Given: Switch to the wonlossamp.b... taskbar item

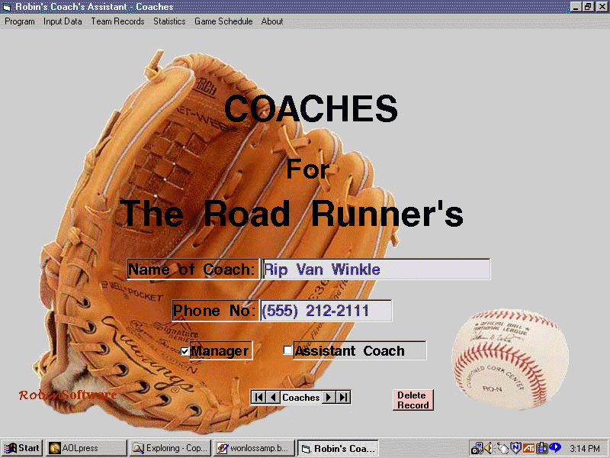Looking at the screenshot, I should click(x=255, y=448).
